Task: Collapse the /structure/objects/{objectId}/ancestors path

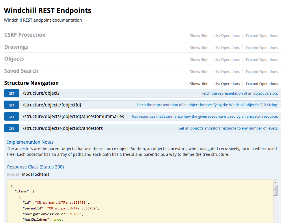Action: [63, 128]
